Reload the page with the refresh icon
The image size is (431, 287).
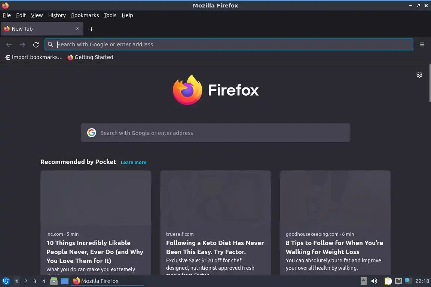tap(36, 44)
